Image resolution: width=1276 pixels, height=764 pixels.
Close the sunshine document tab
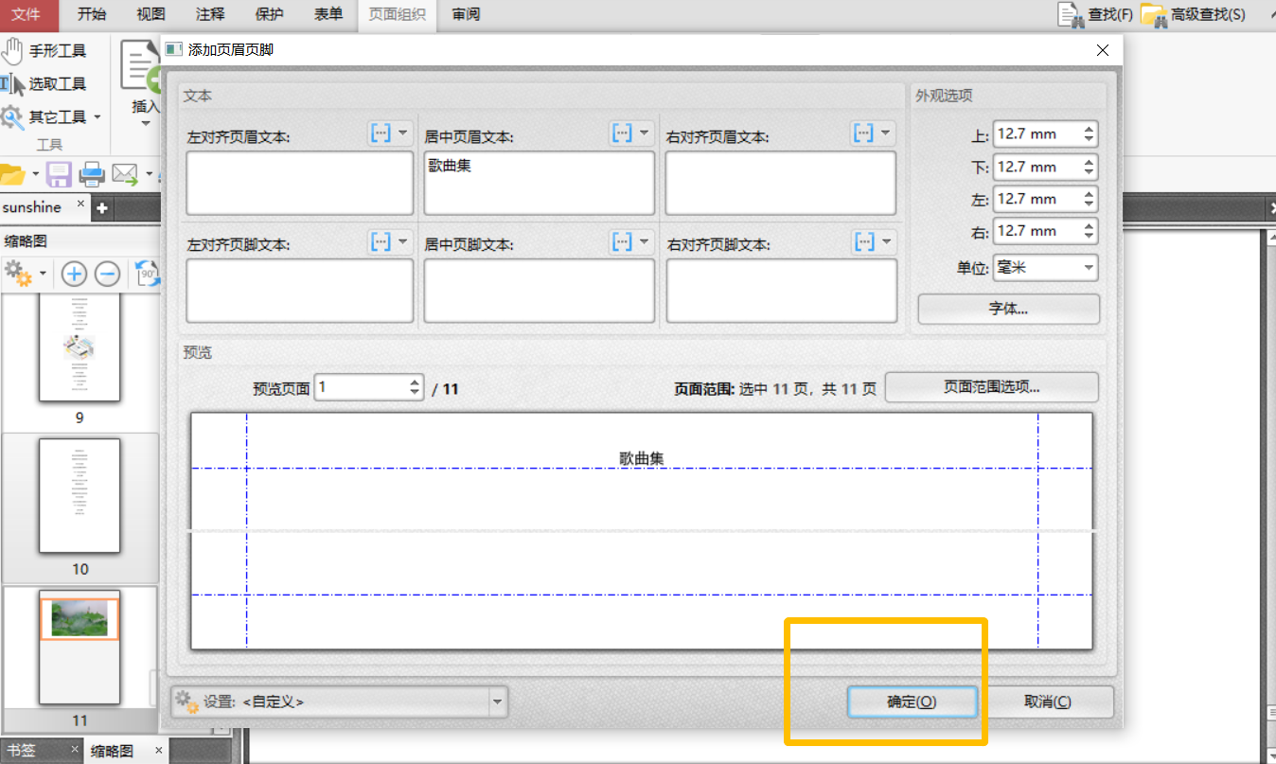[80, 204]
